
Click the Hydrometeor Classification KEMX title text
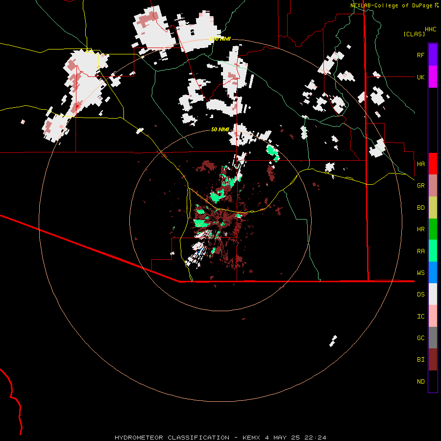tap(220, 438)
